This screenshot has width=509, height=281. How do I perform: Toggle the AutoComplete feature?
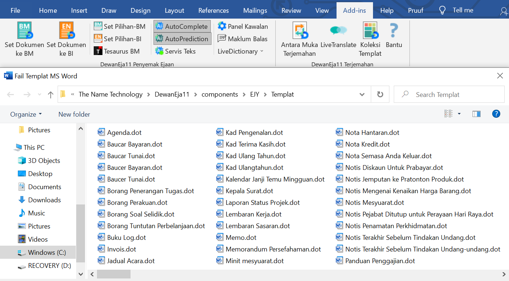182,26
